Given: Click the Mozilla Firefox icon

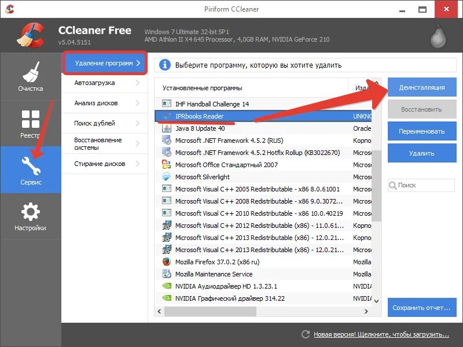Looking at the screenshot, I should click(167, 261).
